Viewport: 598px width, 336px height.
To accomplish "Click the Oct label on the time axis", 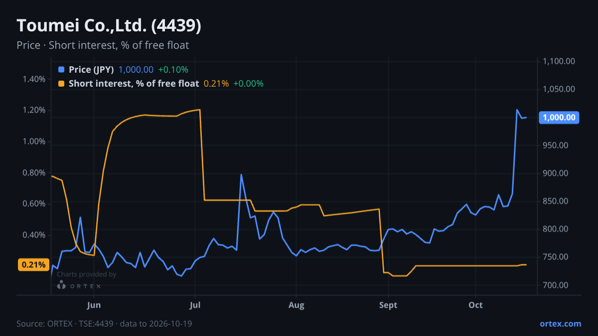I will point(476,305).
